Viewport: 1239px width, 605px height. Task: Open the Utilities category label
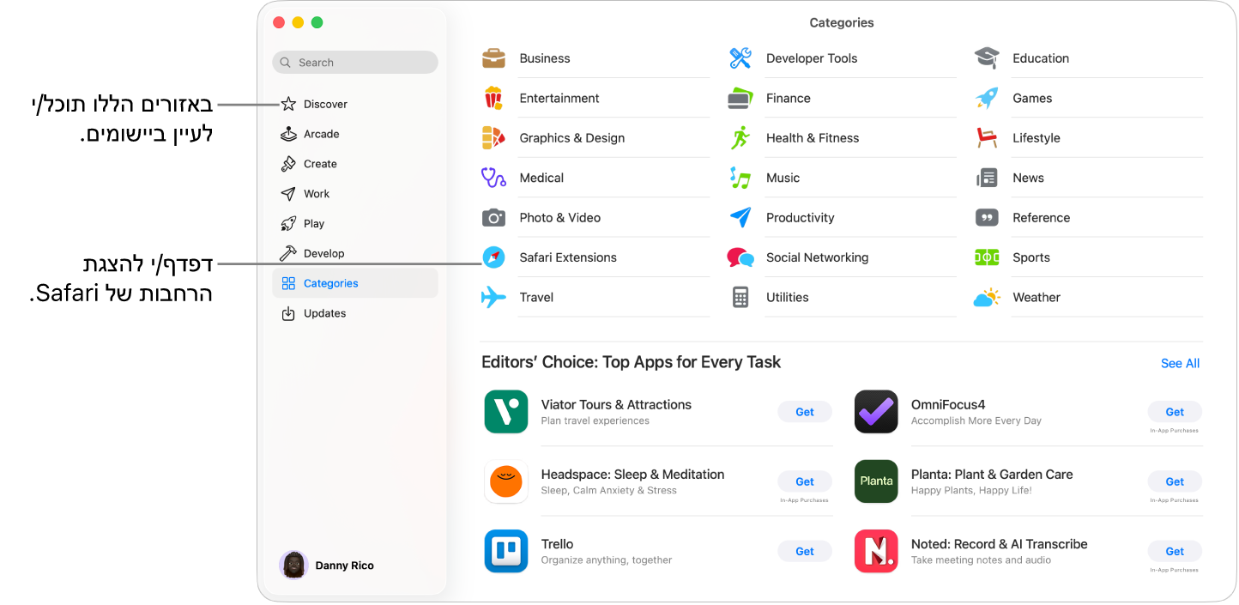pyautogui.click(x=787, y=298)
